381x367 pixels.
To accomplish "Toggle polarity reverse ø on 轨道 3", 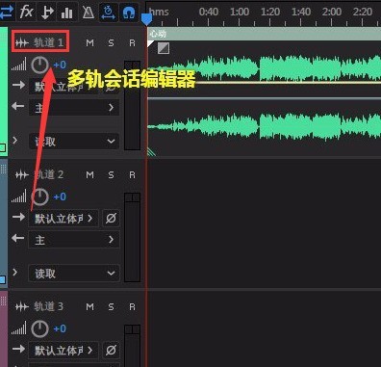I will pos(111,351).
